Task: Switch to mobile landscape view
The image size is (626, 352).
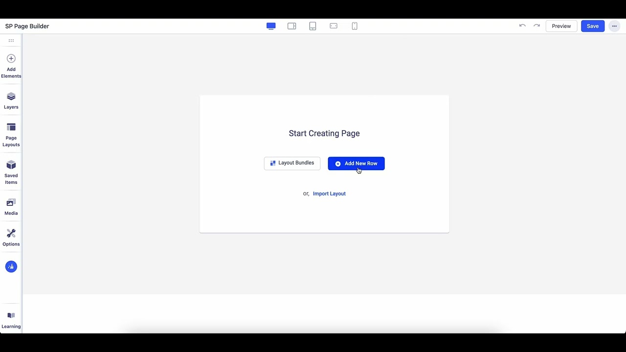Action: [x=334, y=26]
